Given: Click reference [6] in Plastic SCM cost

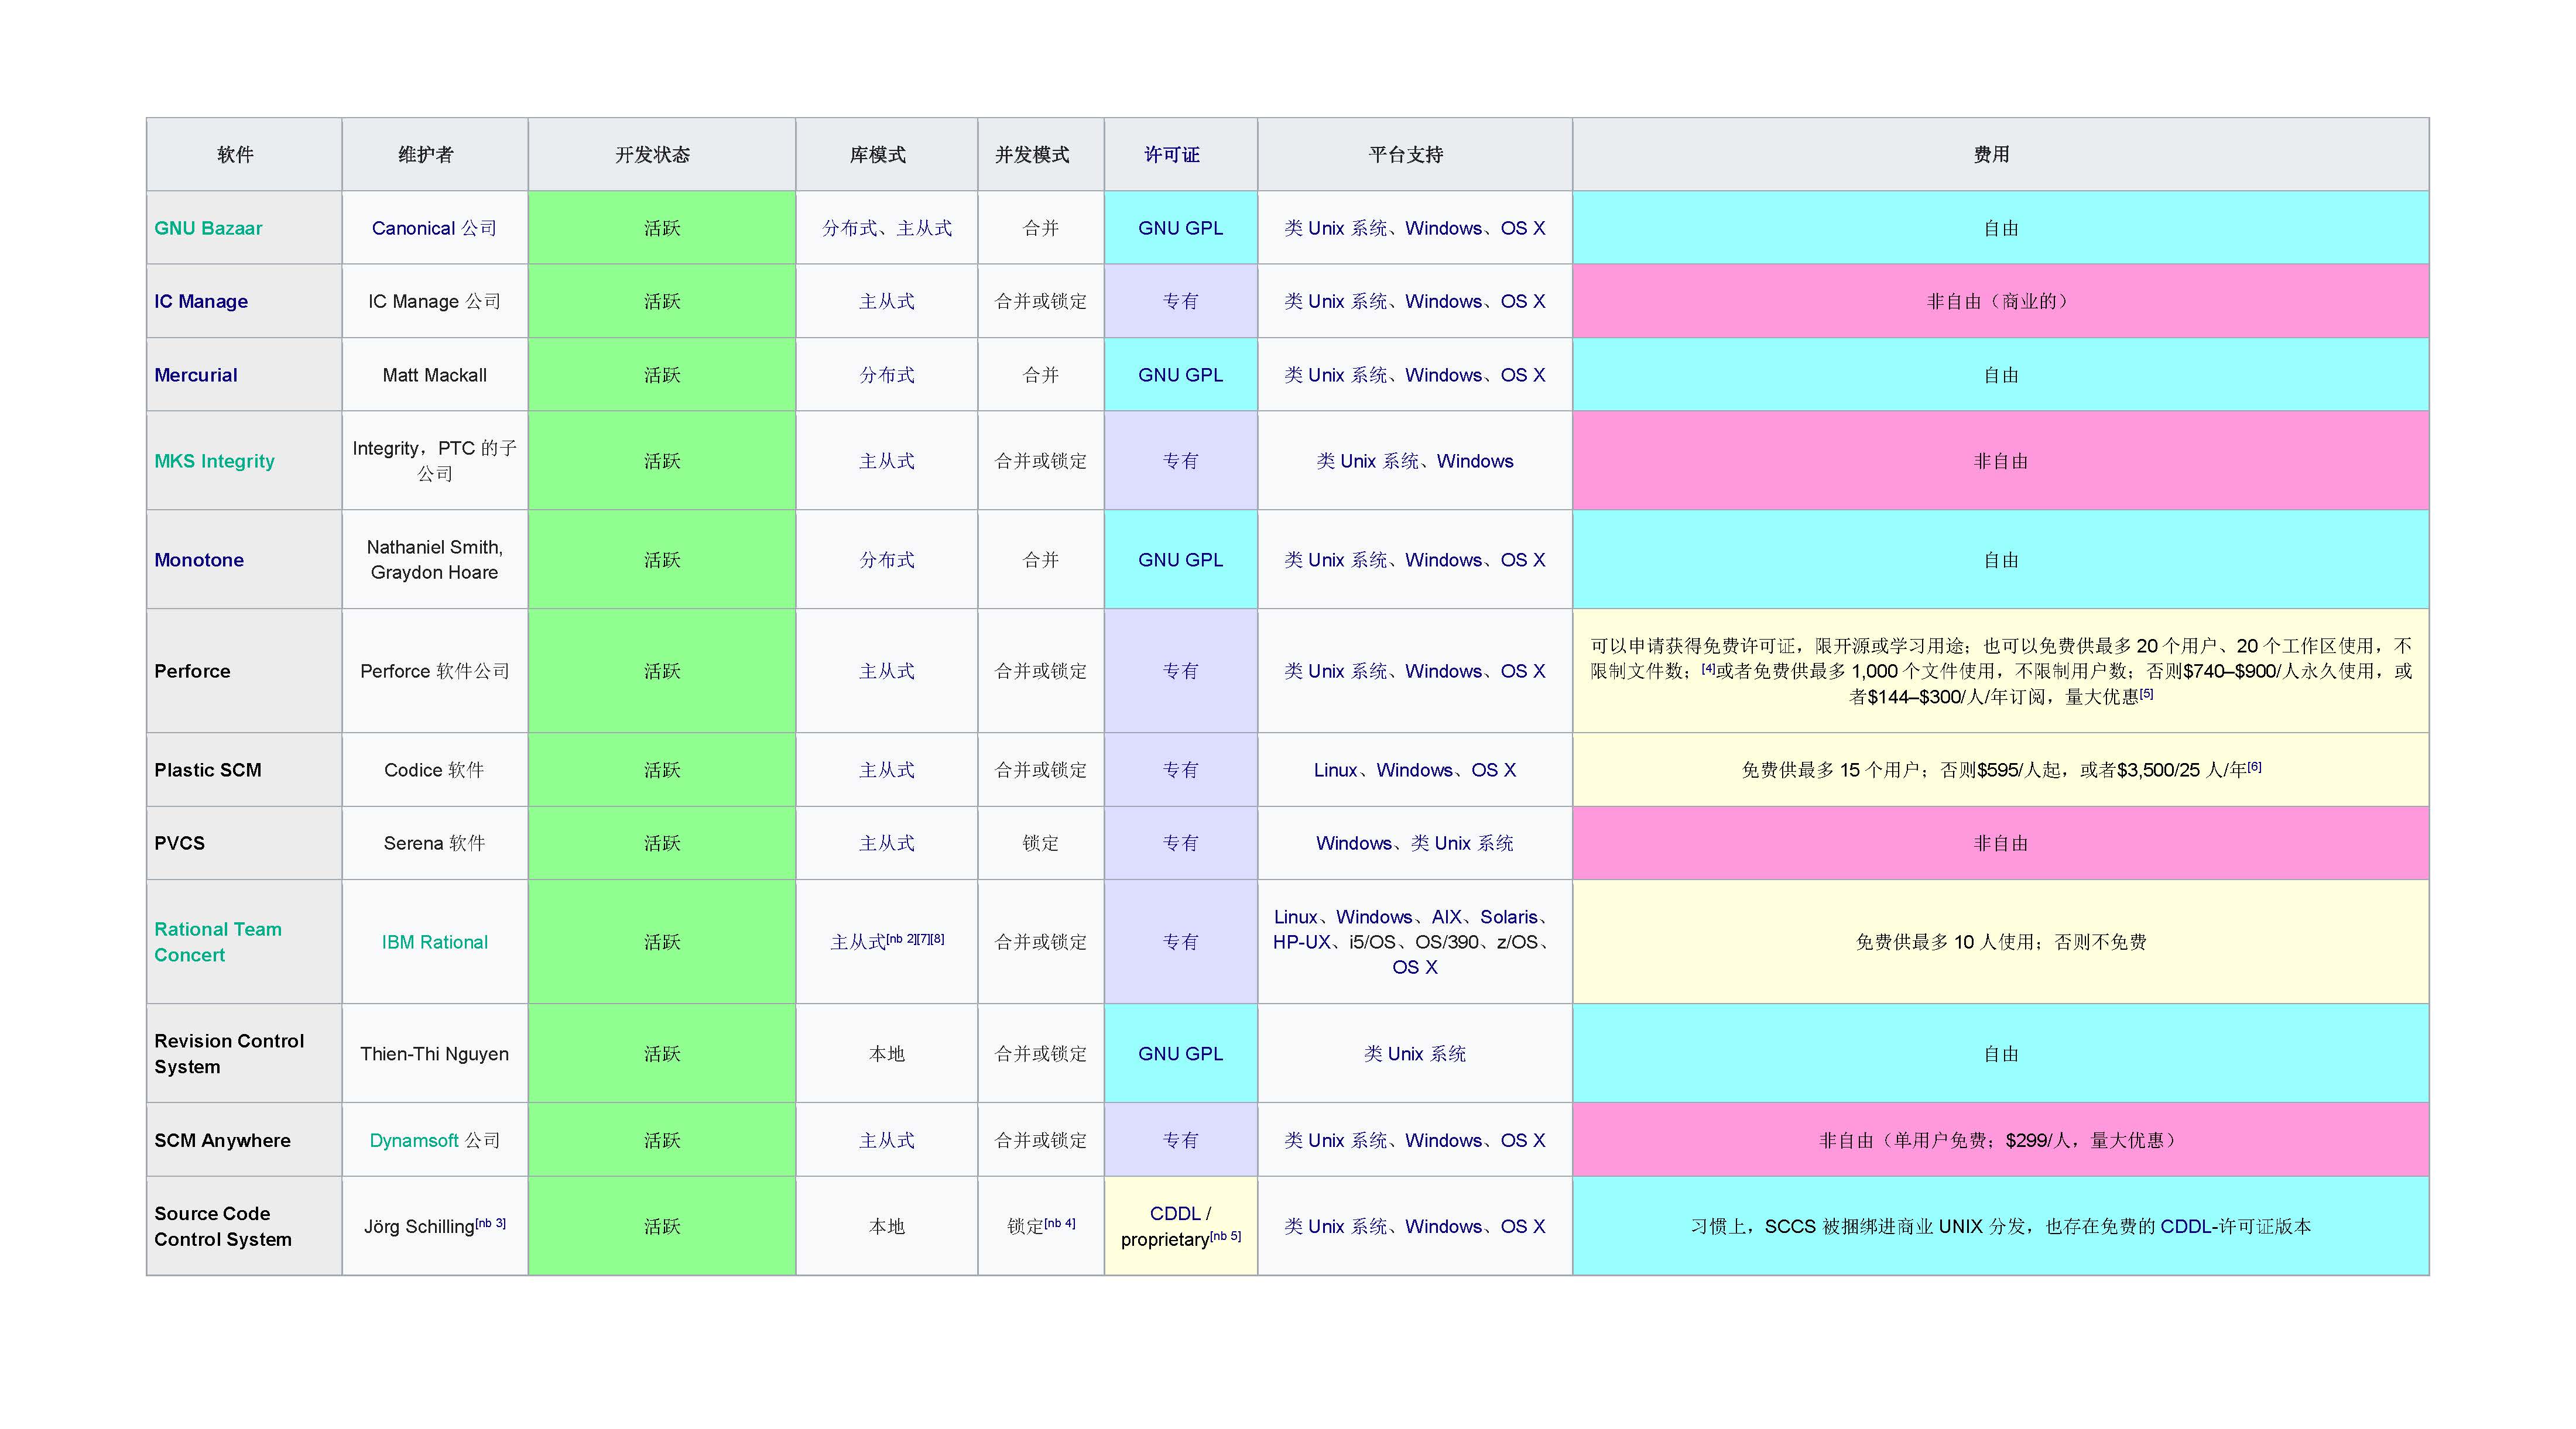Looking at the screenshot, I should 2254,767.
